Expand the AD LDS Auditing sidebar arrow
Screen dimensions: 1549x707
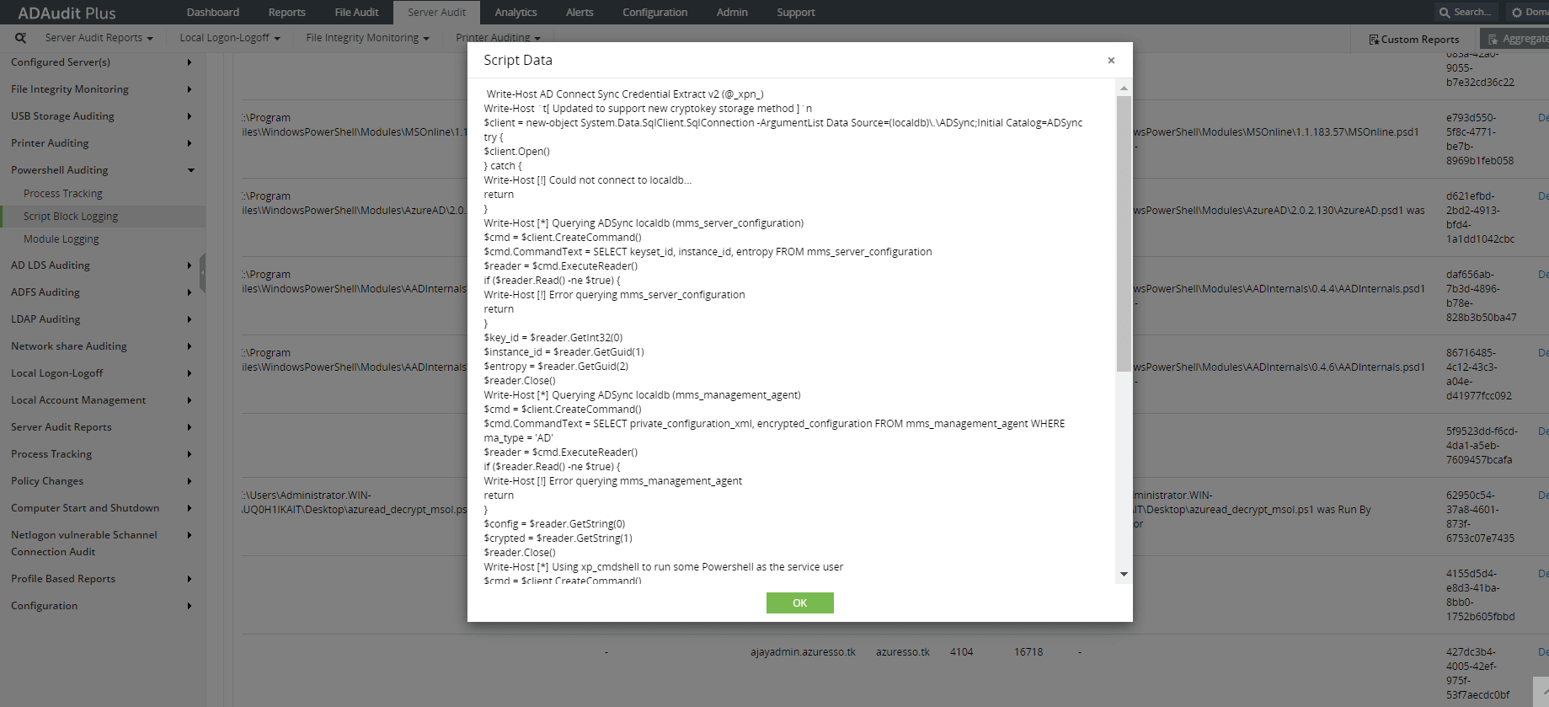point(190,265)
